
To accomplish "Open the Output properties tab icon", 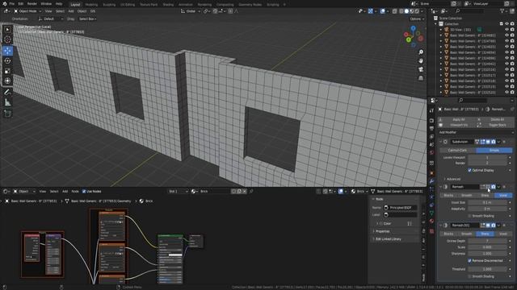I will [x=431, y=129].
